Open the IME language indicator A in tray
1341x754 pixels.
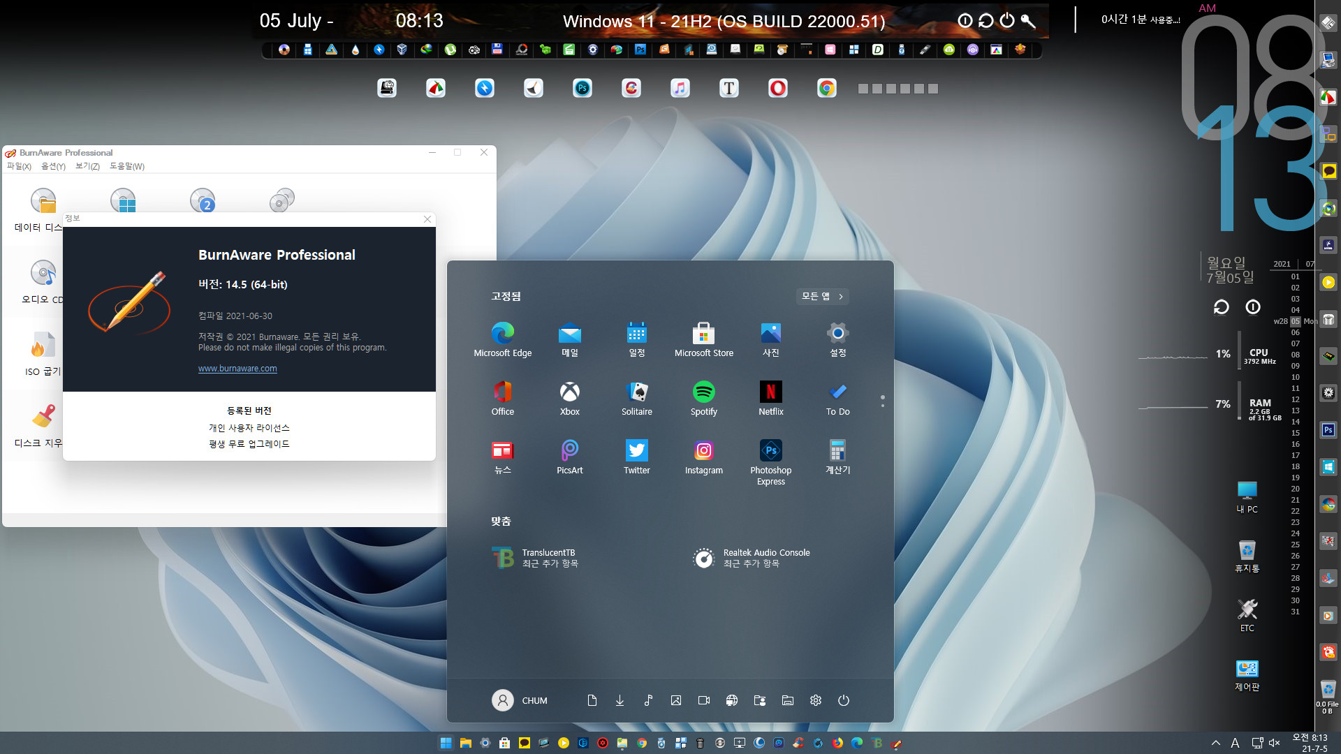[x=1235, y=743]
